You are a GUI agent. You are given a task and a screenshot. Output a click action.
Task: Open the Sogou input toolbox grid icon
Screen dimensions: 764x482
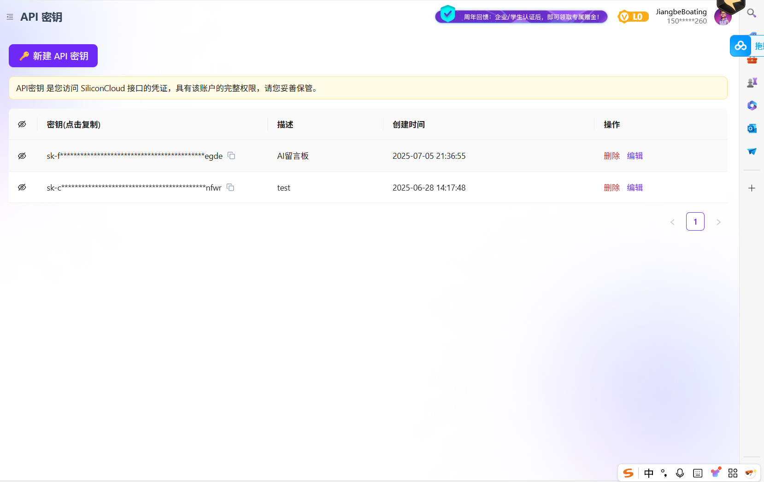pos(734,473)
